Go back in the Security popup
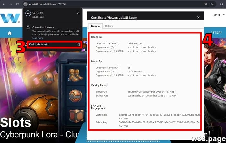Screen dimensions: 226x143 pos(28,13)
